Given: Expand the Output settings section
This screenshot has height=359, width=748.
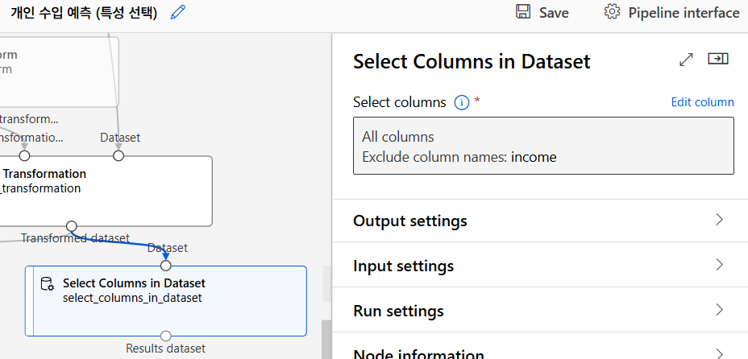Looking at the screenshot, I should (719, 221).
